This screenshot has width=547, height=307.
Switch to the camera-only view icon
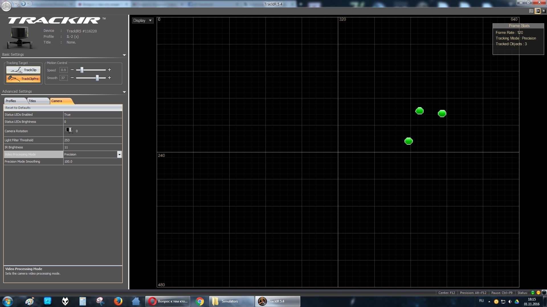click(x=544, y=11)
